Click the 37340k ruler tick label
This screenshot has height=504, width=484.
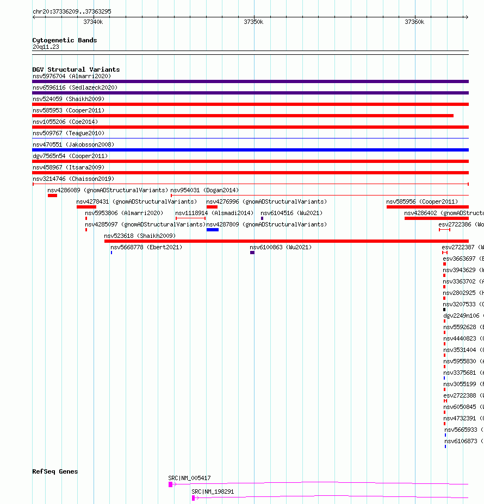[93, 22]
